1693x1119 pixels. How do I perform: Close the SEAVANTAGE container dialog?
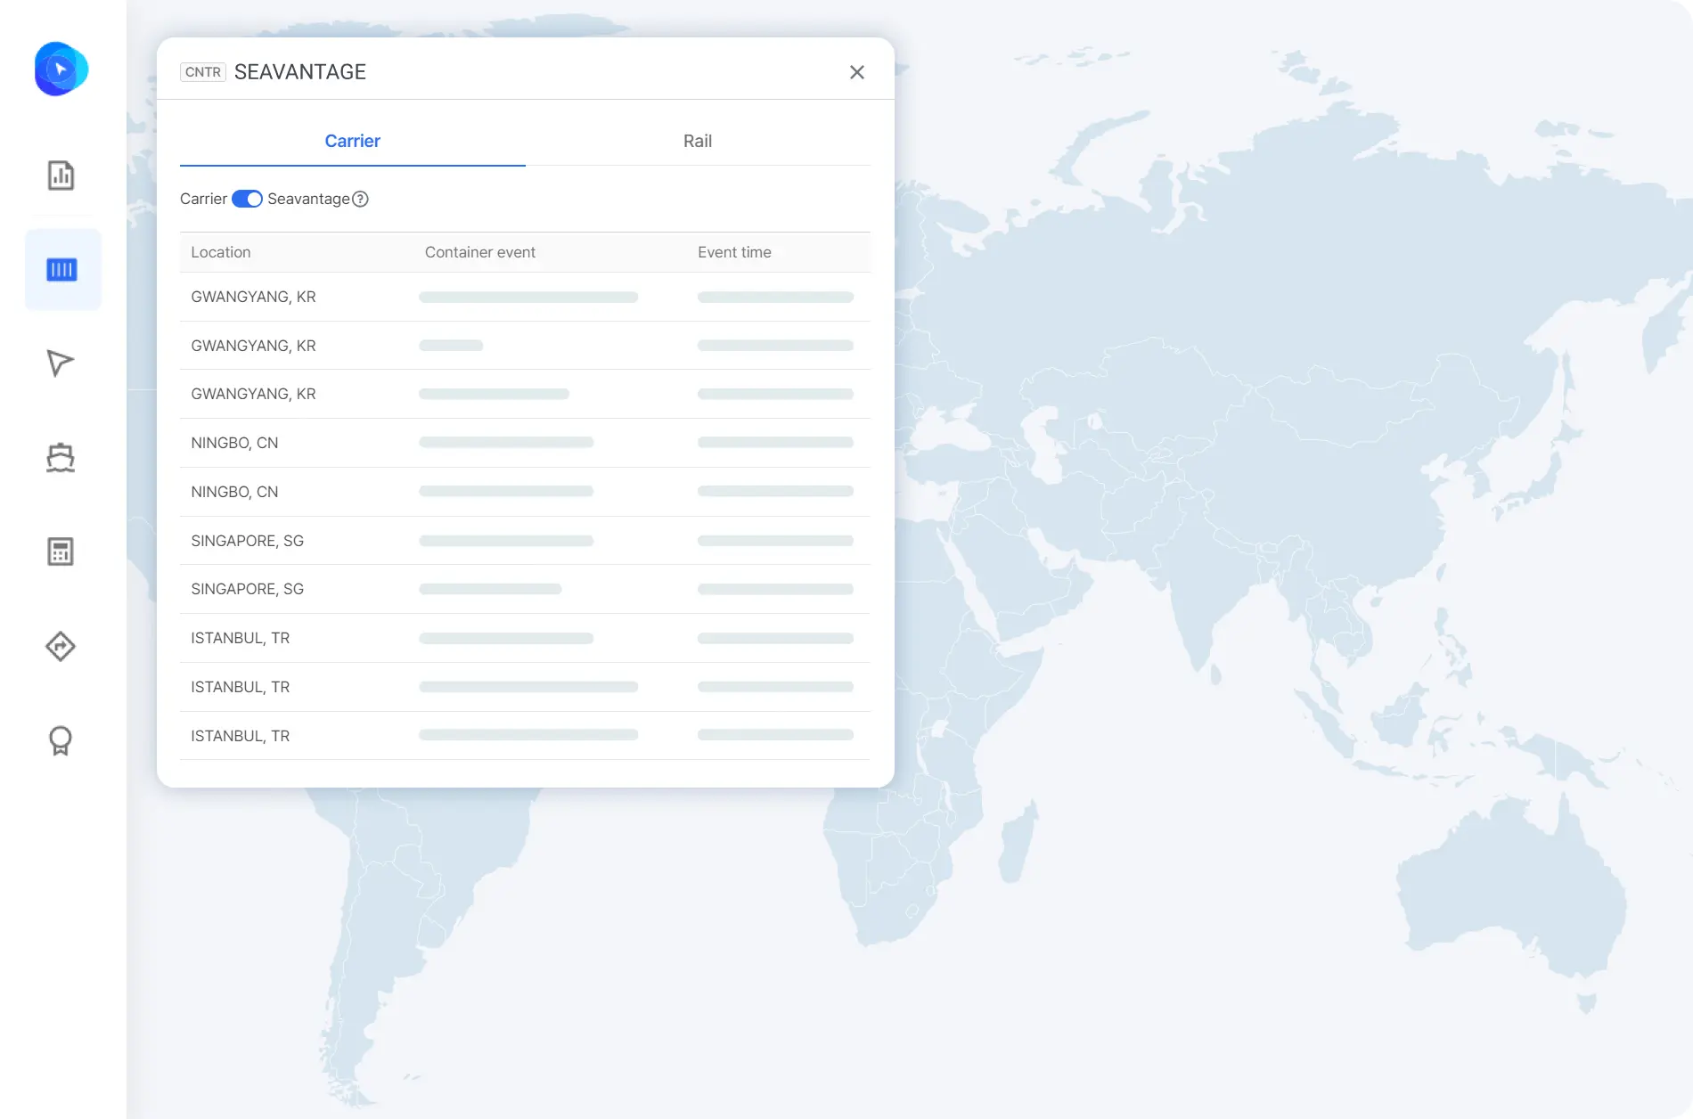pyautogui.click(x=857, y=72)
